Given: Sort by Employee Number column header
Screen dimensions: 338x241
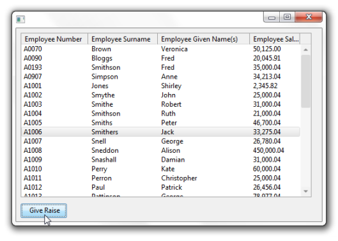Looking at the screenshot, I should 54,39.
